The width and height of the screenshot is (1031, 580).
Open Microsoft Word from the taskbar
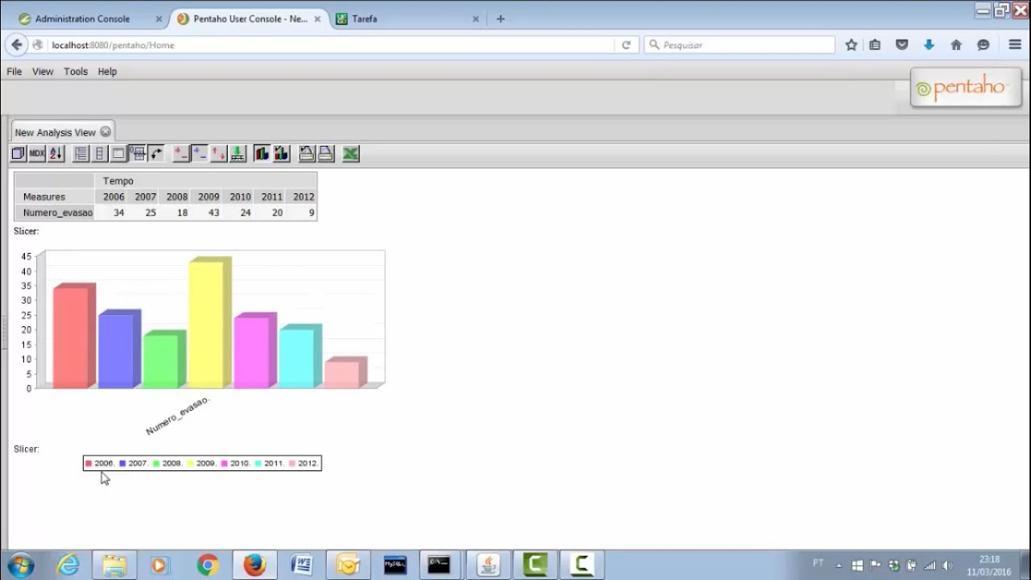(301, 565)
